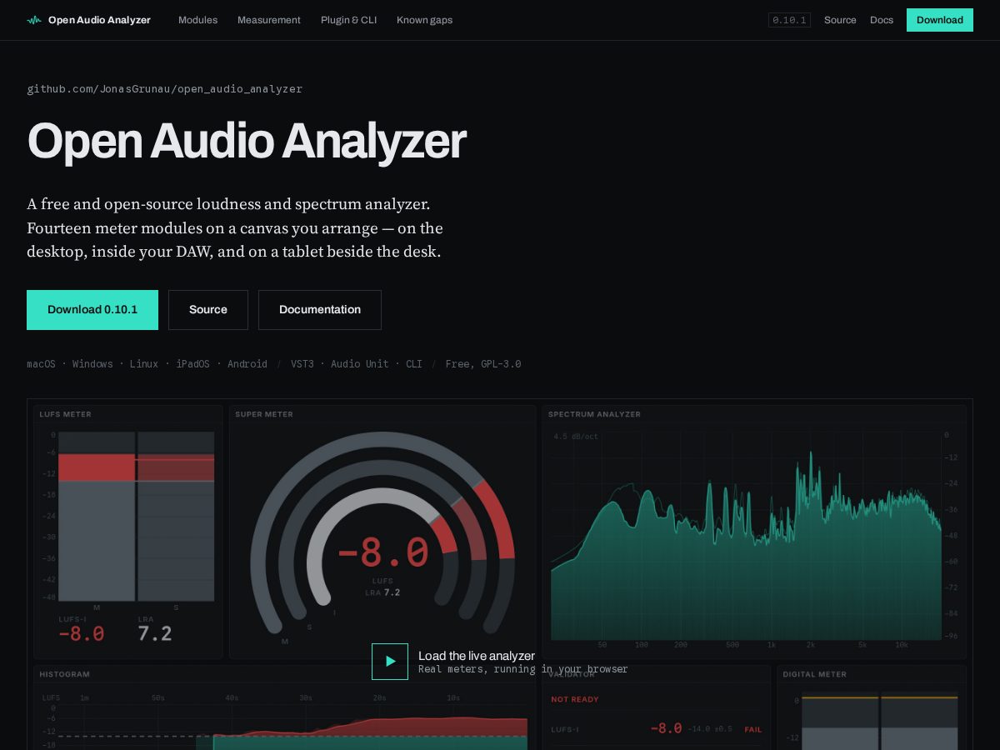Click the Download 0.10.1 hero button
The width and height of the screenshot is (1000, 750).
(92, 310)
